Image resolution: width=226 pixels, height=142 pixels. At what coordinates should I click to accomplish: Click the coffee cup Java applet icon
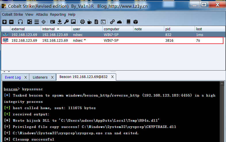(89, 22)
